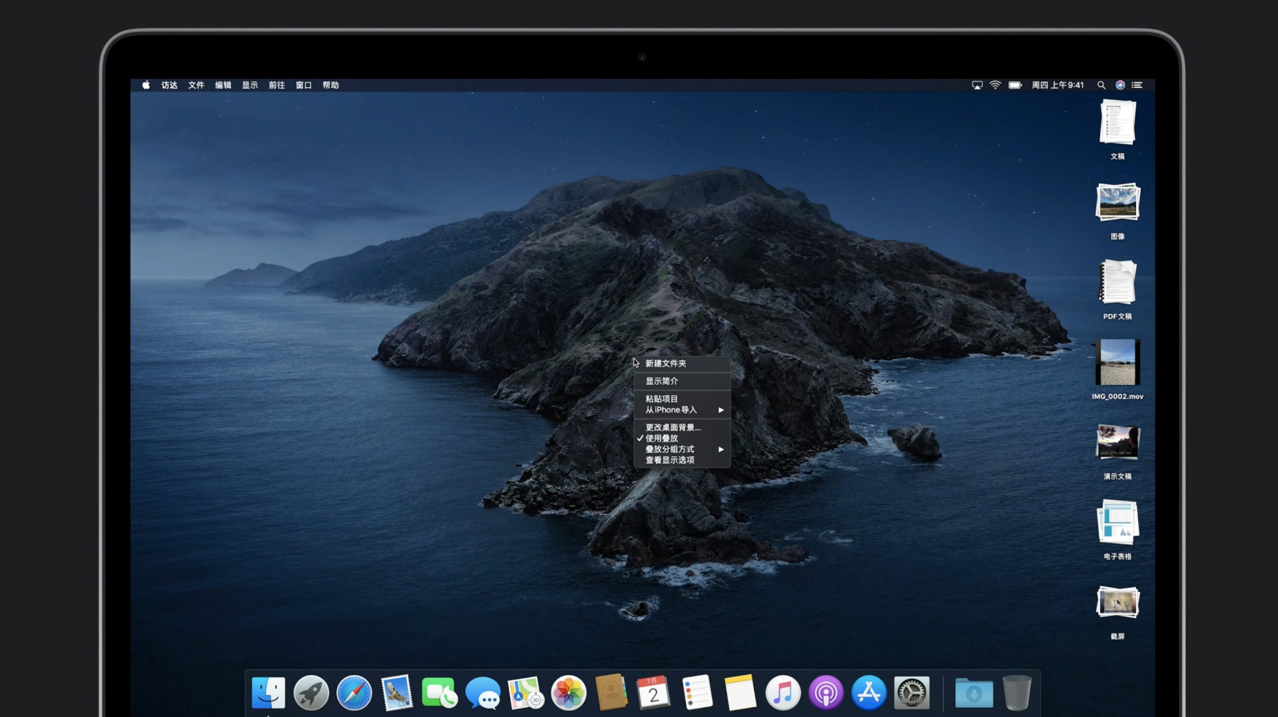
Task: Open Podcasts app in the Dock
Action: (826, 692)
